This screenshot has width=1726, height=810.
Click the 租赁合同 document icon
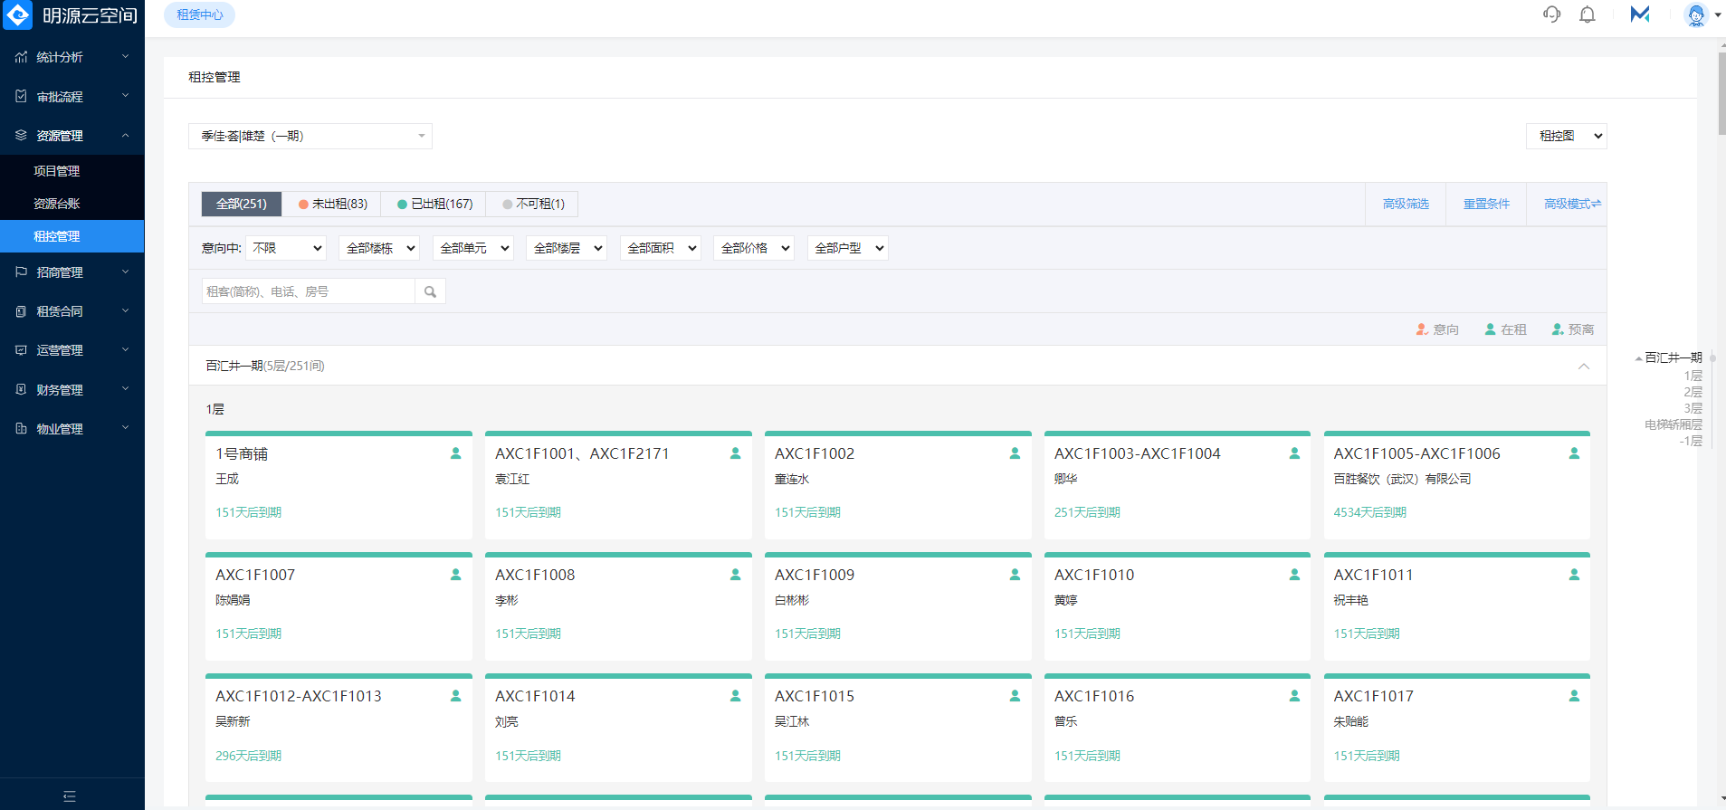[21, 311]
